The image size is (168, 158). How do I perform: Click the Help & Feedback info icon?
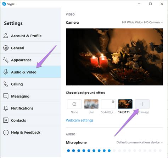(x=6, y=133)
